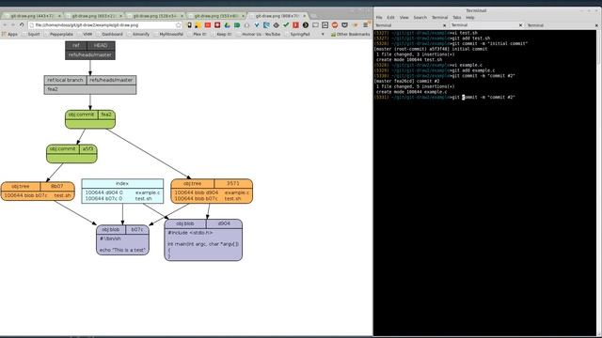Viewport: 602px width, 338px height.
Task: Open the Squirt bookmark
Action: pos(31,34)
